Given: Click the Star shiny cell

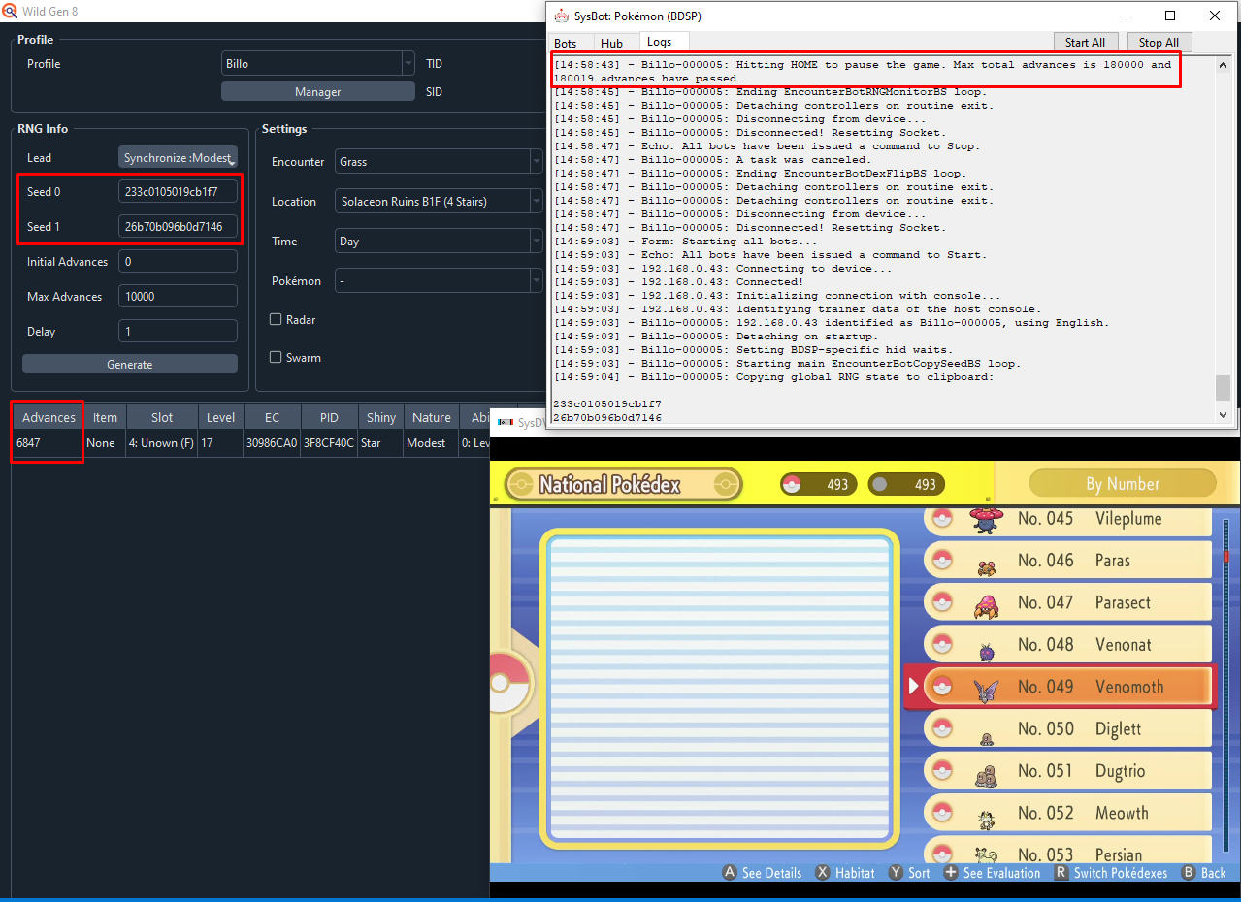Looking at the screenshot, I should (381, 443).
